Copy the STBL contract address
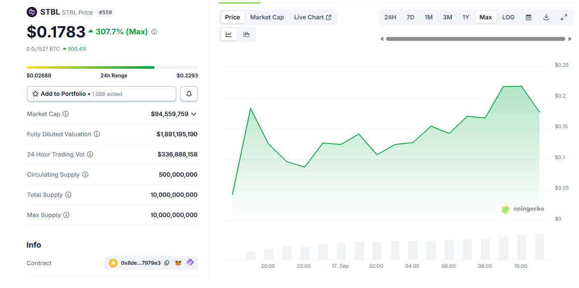This screenshot has height=288, width=579. tap(167, 263)
